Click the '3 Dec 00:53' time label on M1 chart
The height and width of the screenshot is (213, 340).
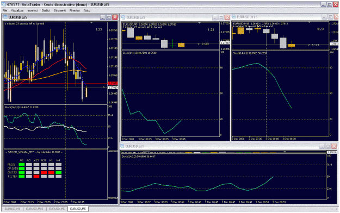click(x=279, y=202)
